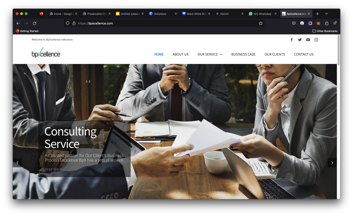Go to previous slide with left arrow
This screenshot has width=353, height=216.
[17, 163]
